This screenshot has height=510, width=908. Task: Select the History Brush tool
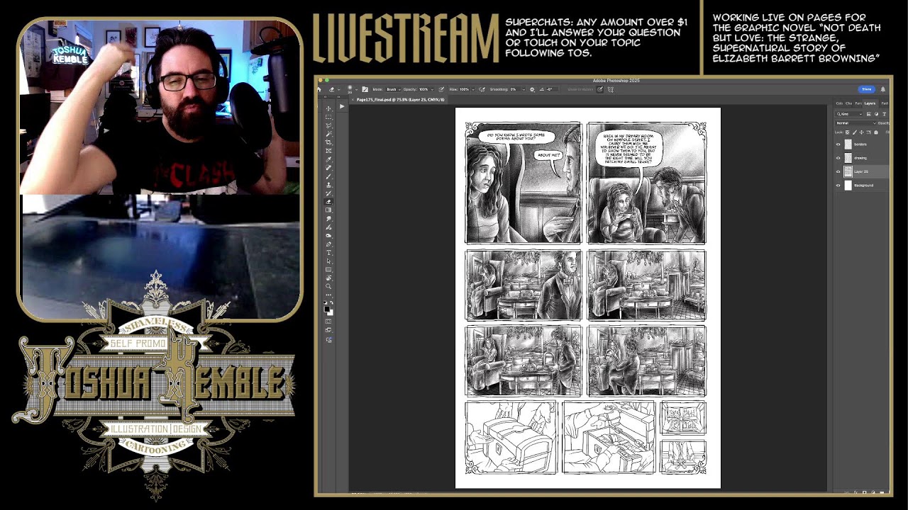tap(328, 193)
